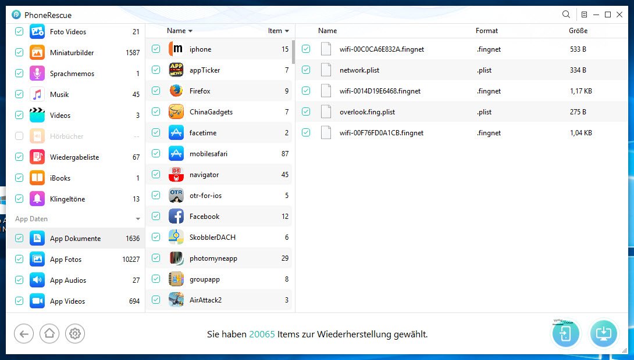Recover to device with phone button
This screenshot has height=360, width=634.
(566, 333)
